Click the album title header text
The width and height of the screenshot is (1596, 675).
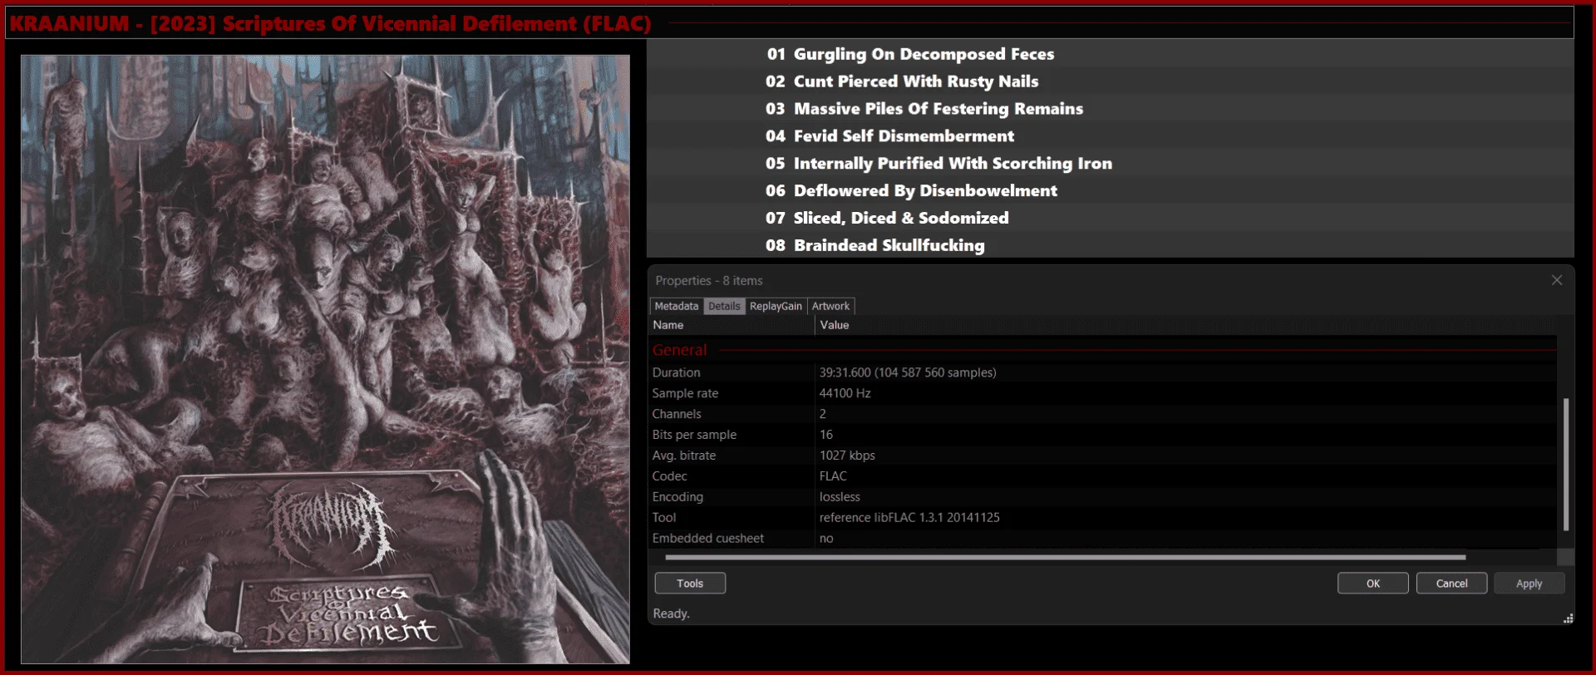coord(331,23)
